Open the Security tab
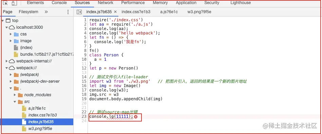322x134 pixels. tap(212, 3)
